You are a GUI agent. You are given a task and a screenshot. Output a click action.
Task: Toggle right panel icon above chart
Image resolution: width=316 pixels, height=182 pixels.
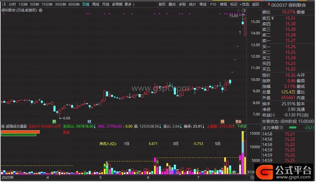244,10
